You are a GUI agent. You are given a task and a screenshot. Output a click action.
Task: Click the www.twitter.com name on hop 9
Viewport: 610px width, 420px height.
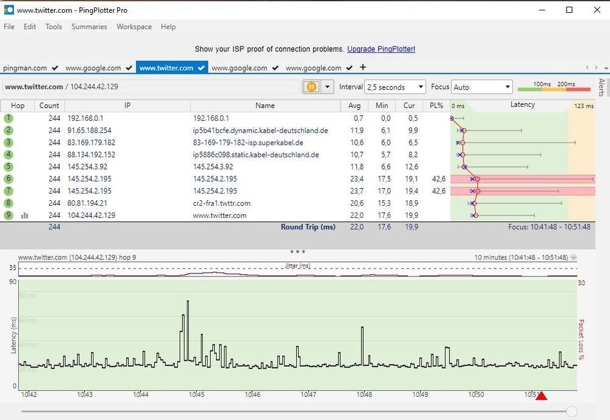tap(219, 215)
